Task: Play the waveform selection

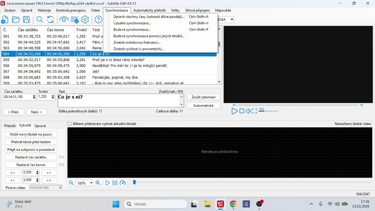Action: (108, 183)
